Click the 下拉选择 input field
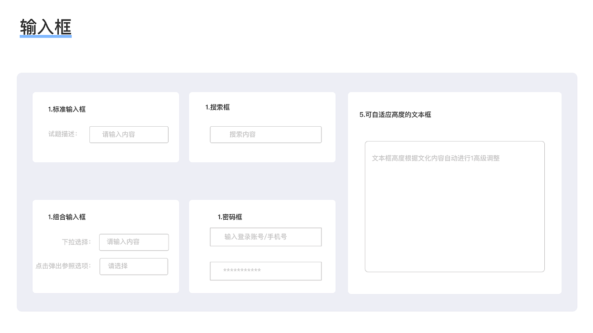Viewport: 593px width, 333px height. [134, 242]
